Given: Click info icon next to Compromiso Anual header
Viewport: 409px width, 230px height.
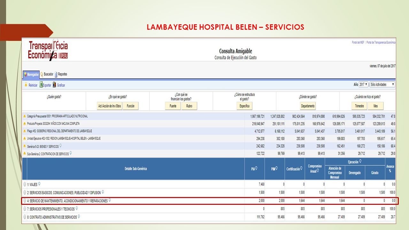Looking at the screenshot, I should tap(318, 171).
